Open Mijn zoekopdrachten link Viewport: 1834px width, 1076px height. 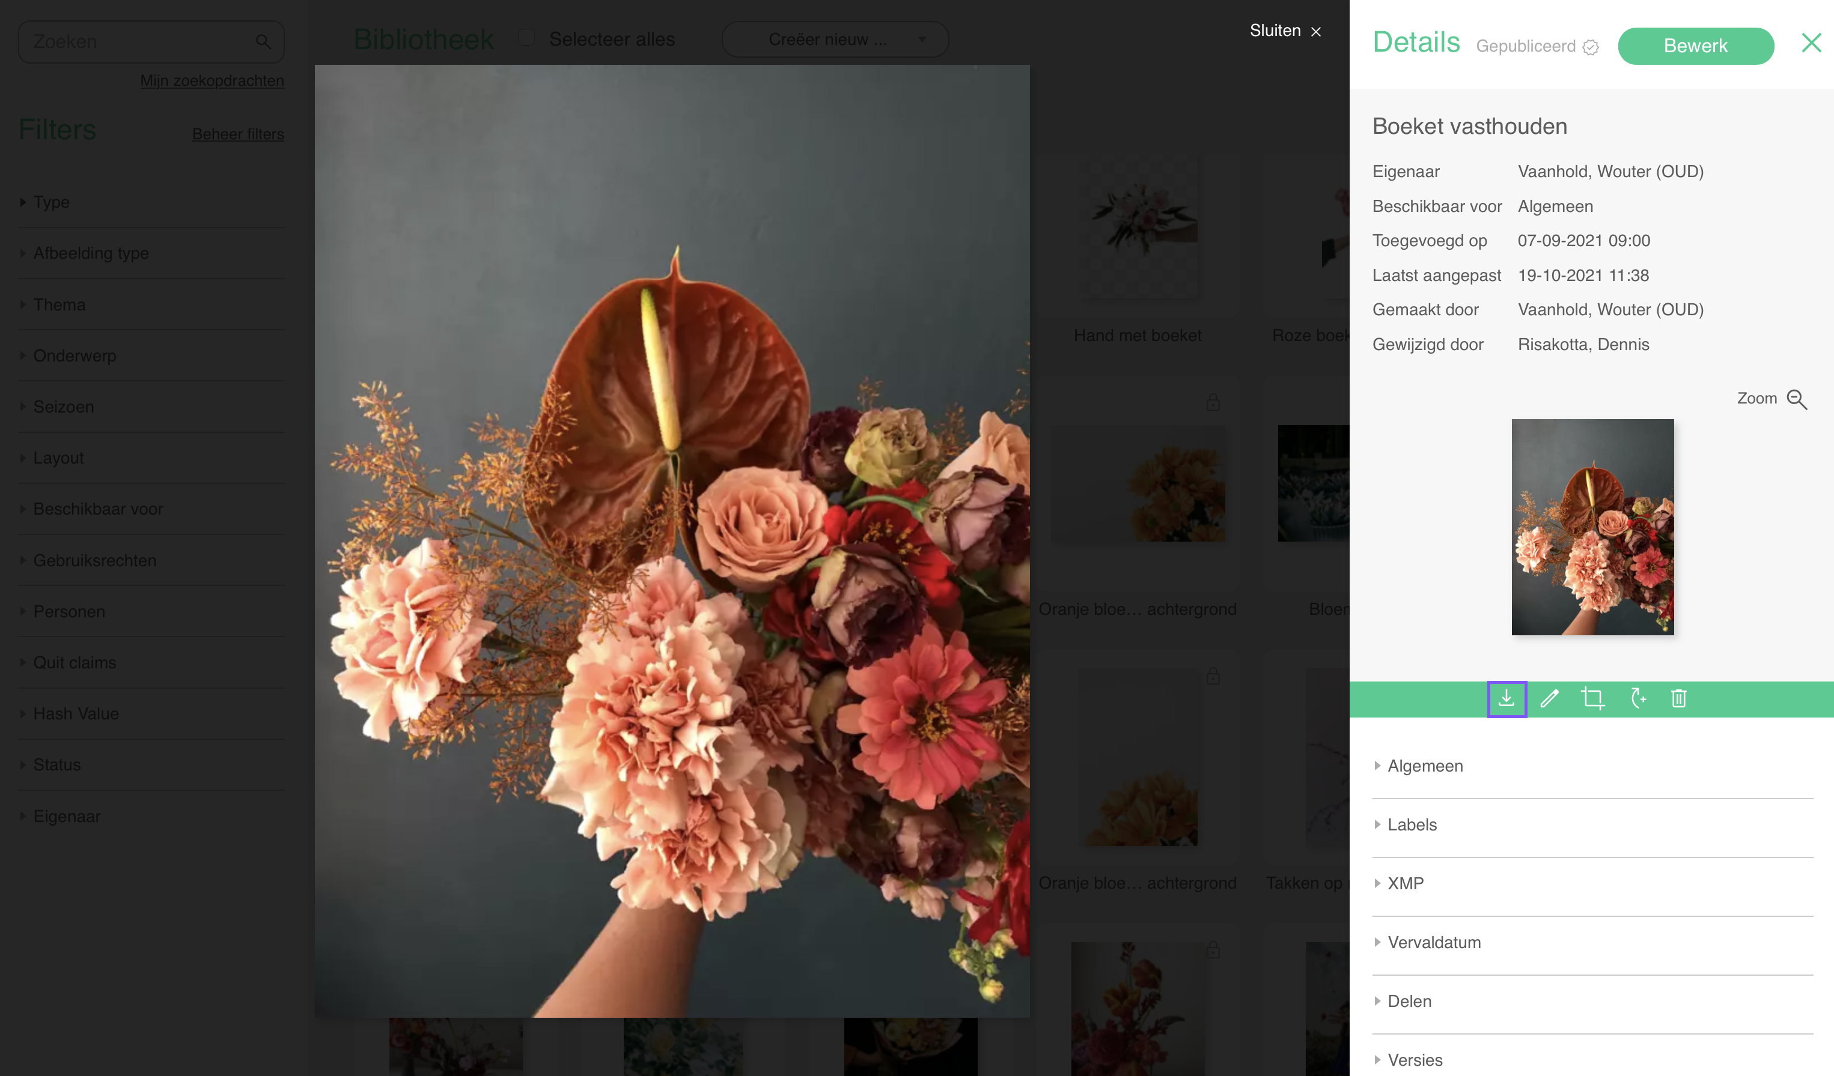click(x=212, y=80)
